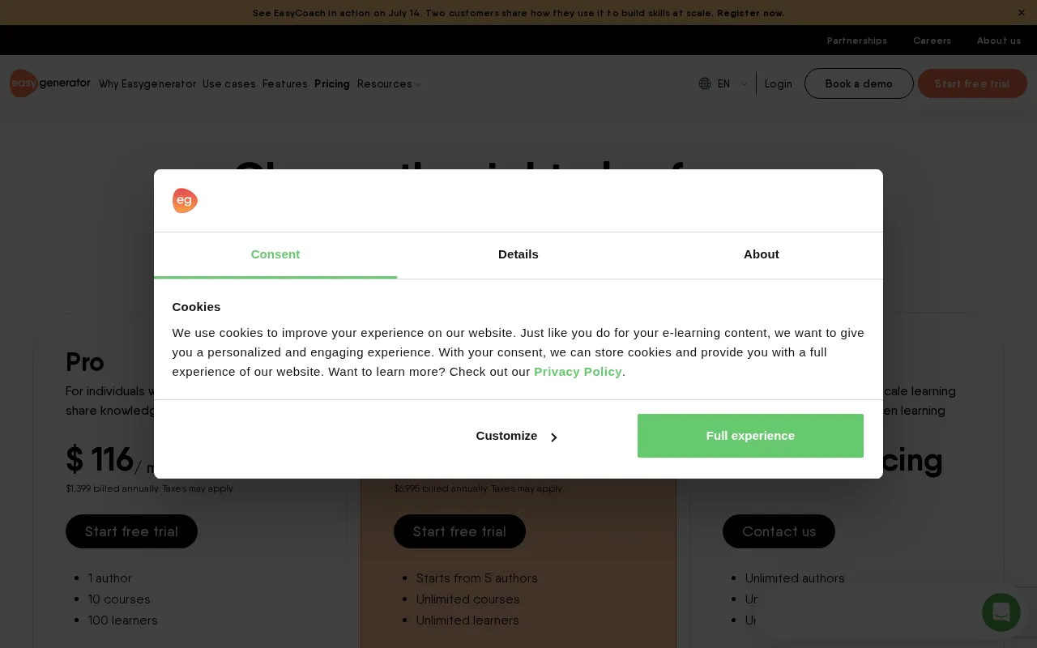Open the Privacy Policy link

(578, 372)
